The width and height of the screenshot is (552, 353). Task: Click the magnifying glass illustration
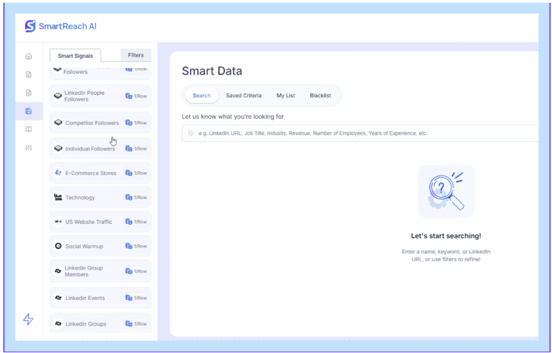[x=446, y=192]
